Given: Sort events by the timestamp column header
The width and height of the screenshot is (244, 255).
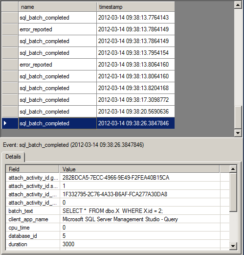Looking at the screenshot, I should click(135, 7).
